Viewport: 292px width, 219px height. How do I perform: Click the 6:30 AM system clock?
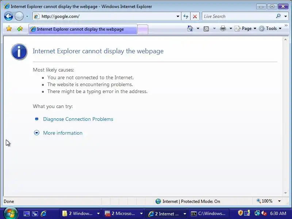pos(278,213)
